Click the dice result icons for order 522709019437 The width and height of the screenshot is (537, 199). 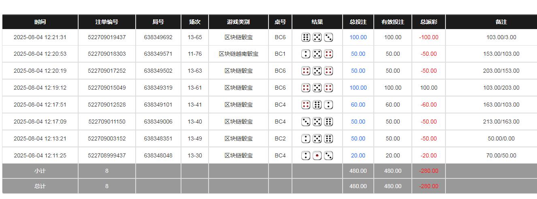317,38
